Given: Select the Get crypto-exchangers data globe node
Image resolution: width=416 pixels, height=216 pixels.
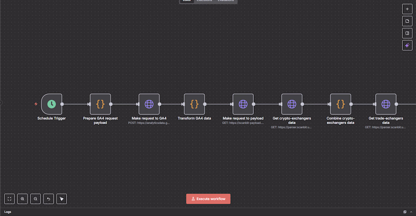Looking at the screenshot, I should click(292, 104).
